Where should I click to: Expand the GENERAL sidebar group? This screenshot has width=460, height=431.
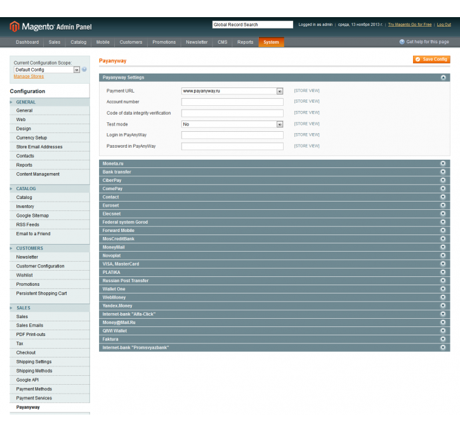click(x=49, y=102)
